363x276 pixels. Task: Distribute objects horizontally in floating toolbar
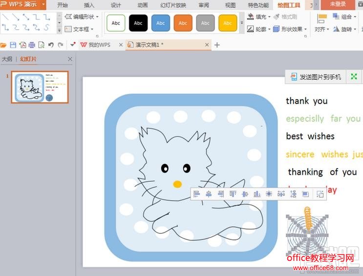[281, 194]
